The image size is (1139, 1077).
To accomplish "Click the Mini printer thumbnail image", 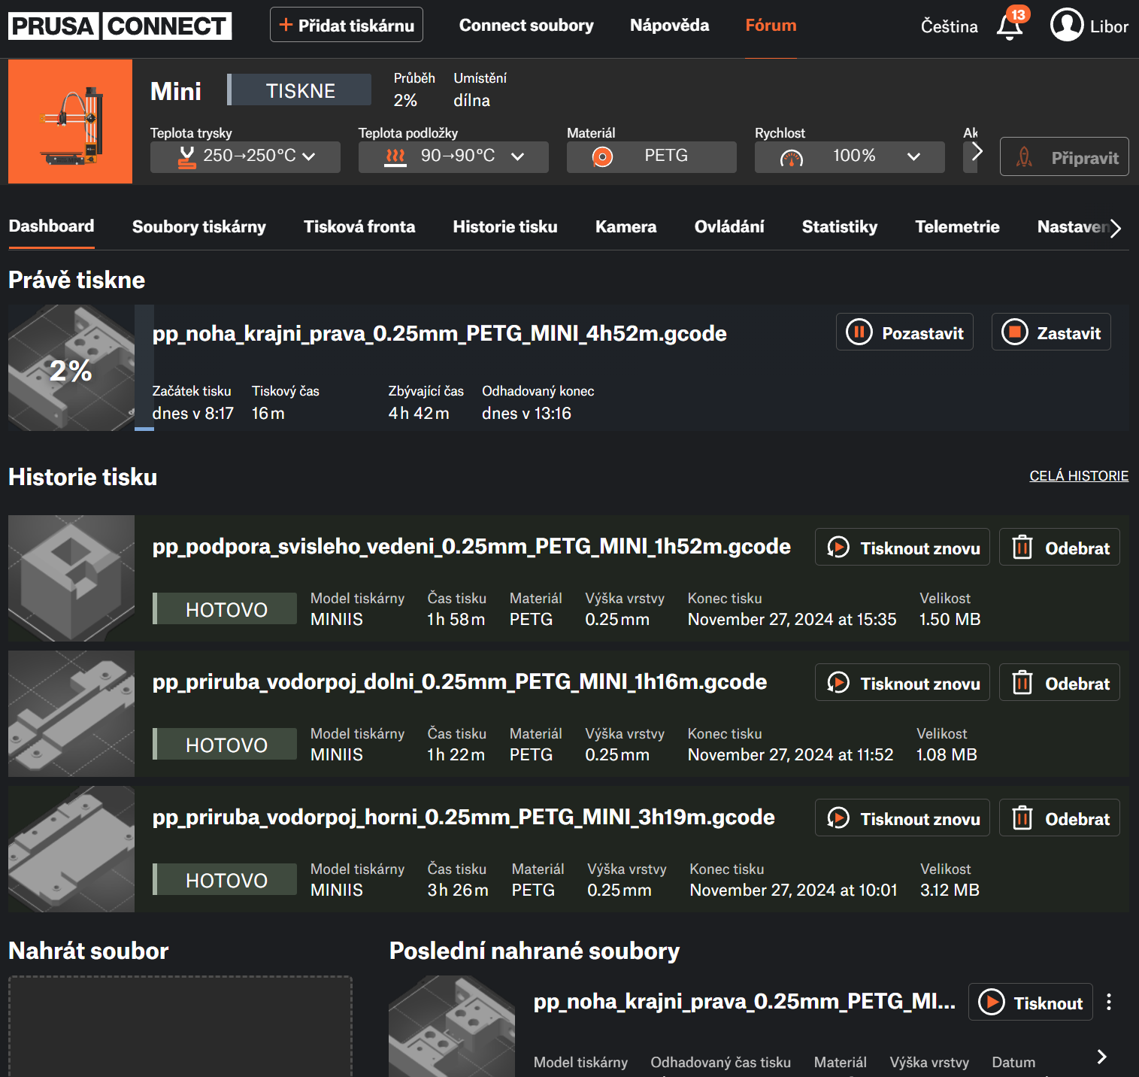I will [x=71, y=122].
